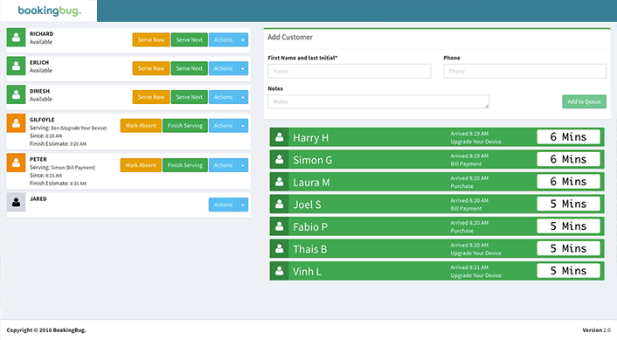Click the JARED staff name

[x=38, y=199]
